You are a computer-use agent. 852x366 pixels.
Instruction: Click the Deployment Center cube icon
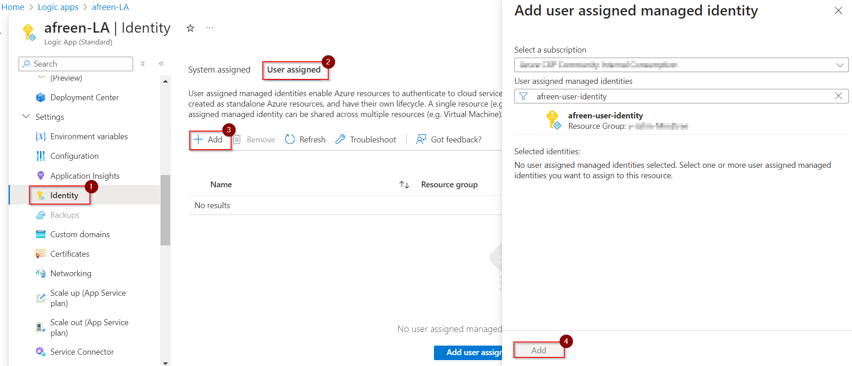pyautogui.click(x=41, y=97)
